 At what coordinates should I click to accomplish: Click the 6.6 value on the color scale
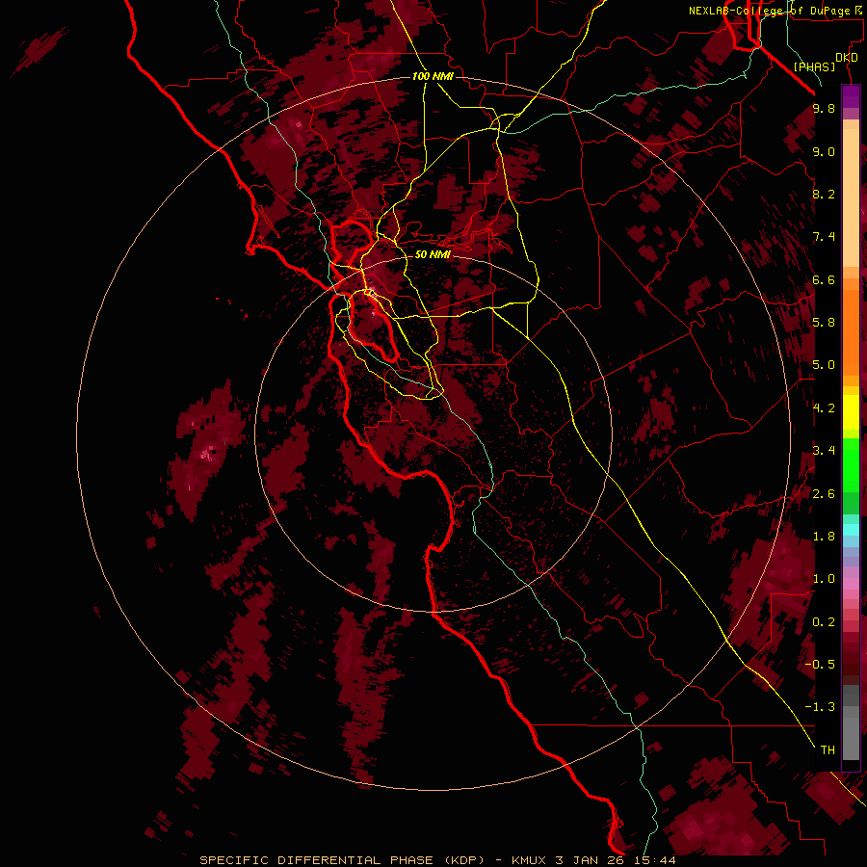coord(824,279)
